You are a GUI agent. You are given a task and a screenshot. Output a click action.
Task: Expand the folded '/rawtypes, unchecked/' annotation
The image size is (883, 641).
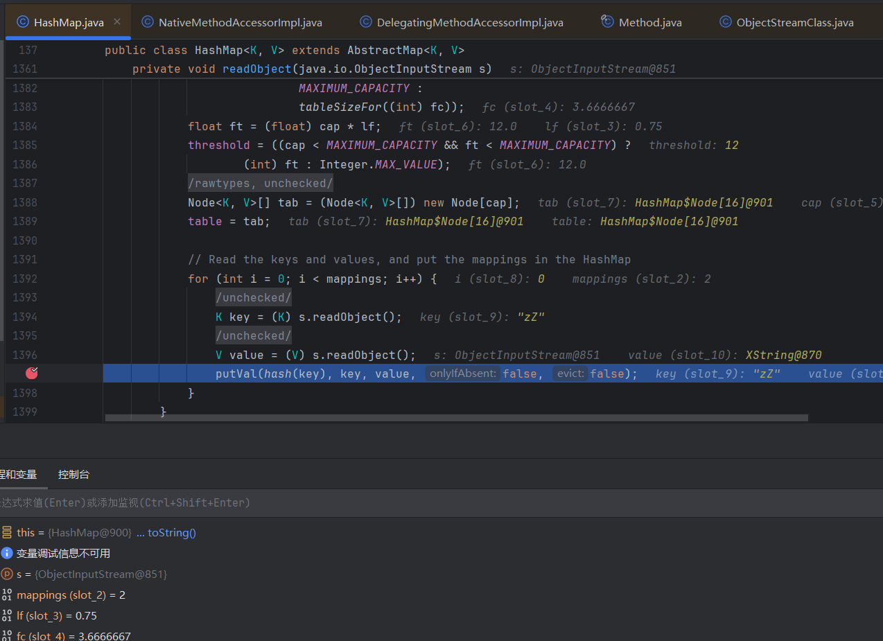260,183
